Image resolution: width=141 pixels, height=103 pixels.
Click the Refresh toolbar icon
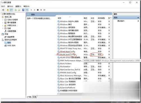(15, 10)
